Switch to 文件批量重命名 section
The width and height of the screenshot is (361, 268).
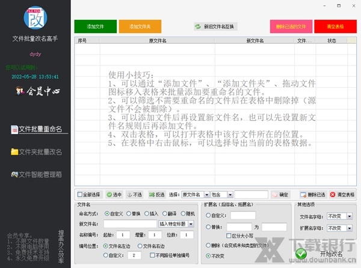pos(40,129)
